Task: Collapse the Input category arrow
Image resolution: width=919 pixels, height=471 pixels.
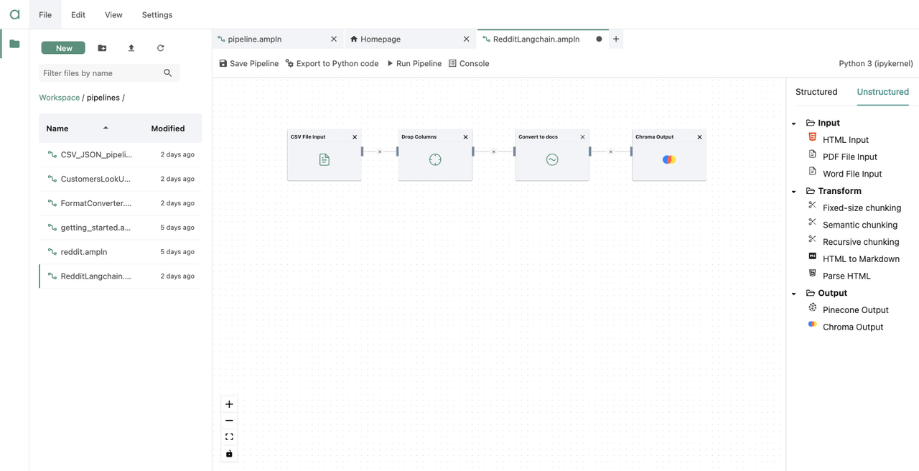Action: point(794,123)
